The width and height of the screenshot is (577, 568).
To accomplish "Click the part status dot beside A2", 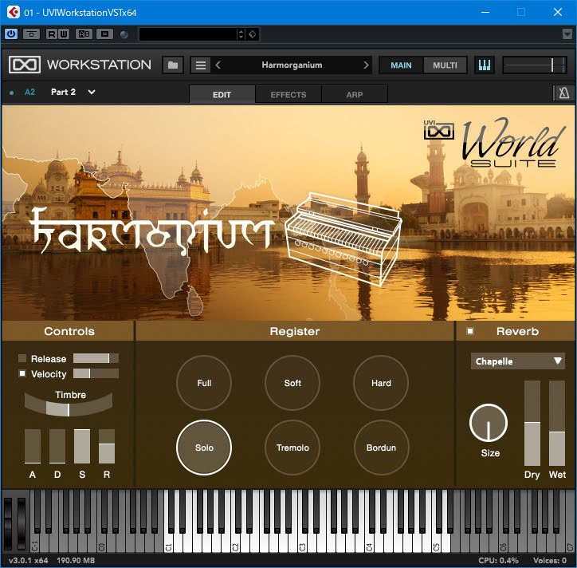I will click(x=12, y=93).
